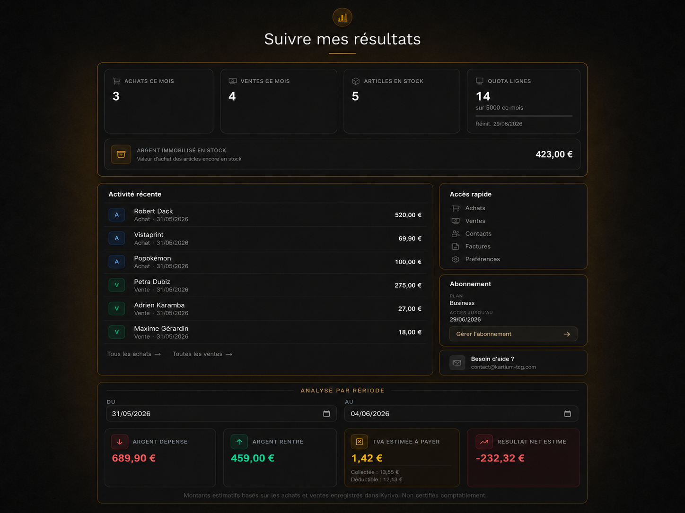Click the V badge next to Adrien Karamba
685x513 pixels.
[117, 308]
